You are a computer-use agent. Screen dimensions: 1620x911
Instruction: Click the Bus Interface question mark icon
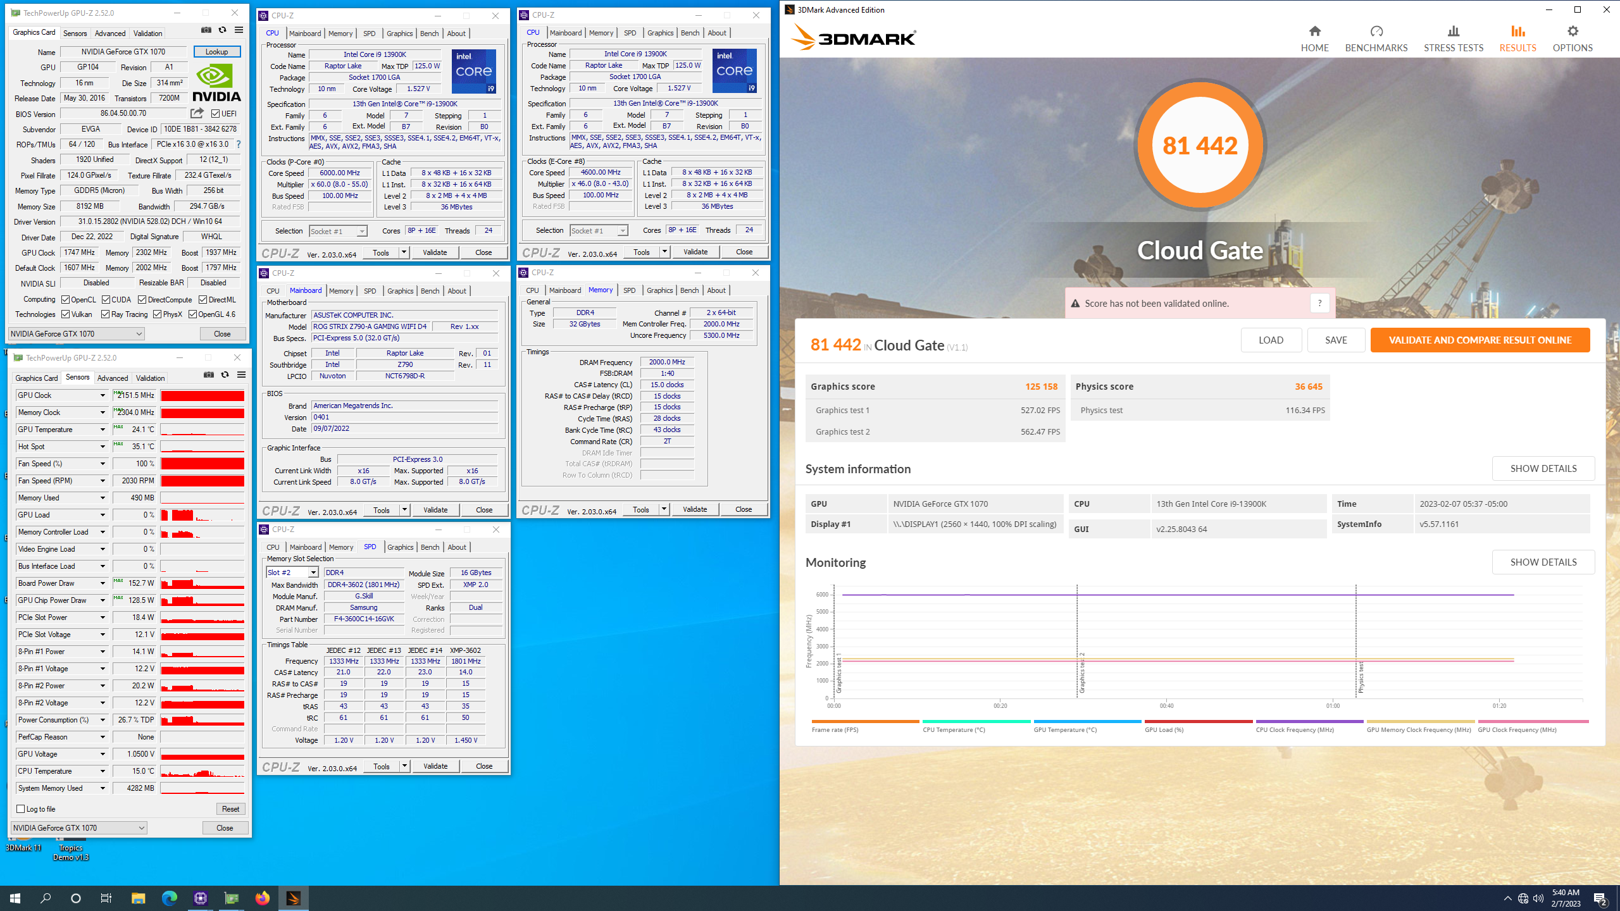239,144
